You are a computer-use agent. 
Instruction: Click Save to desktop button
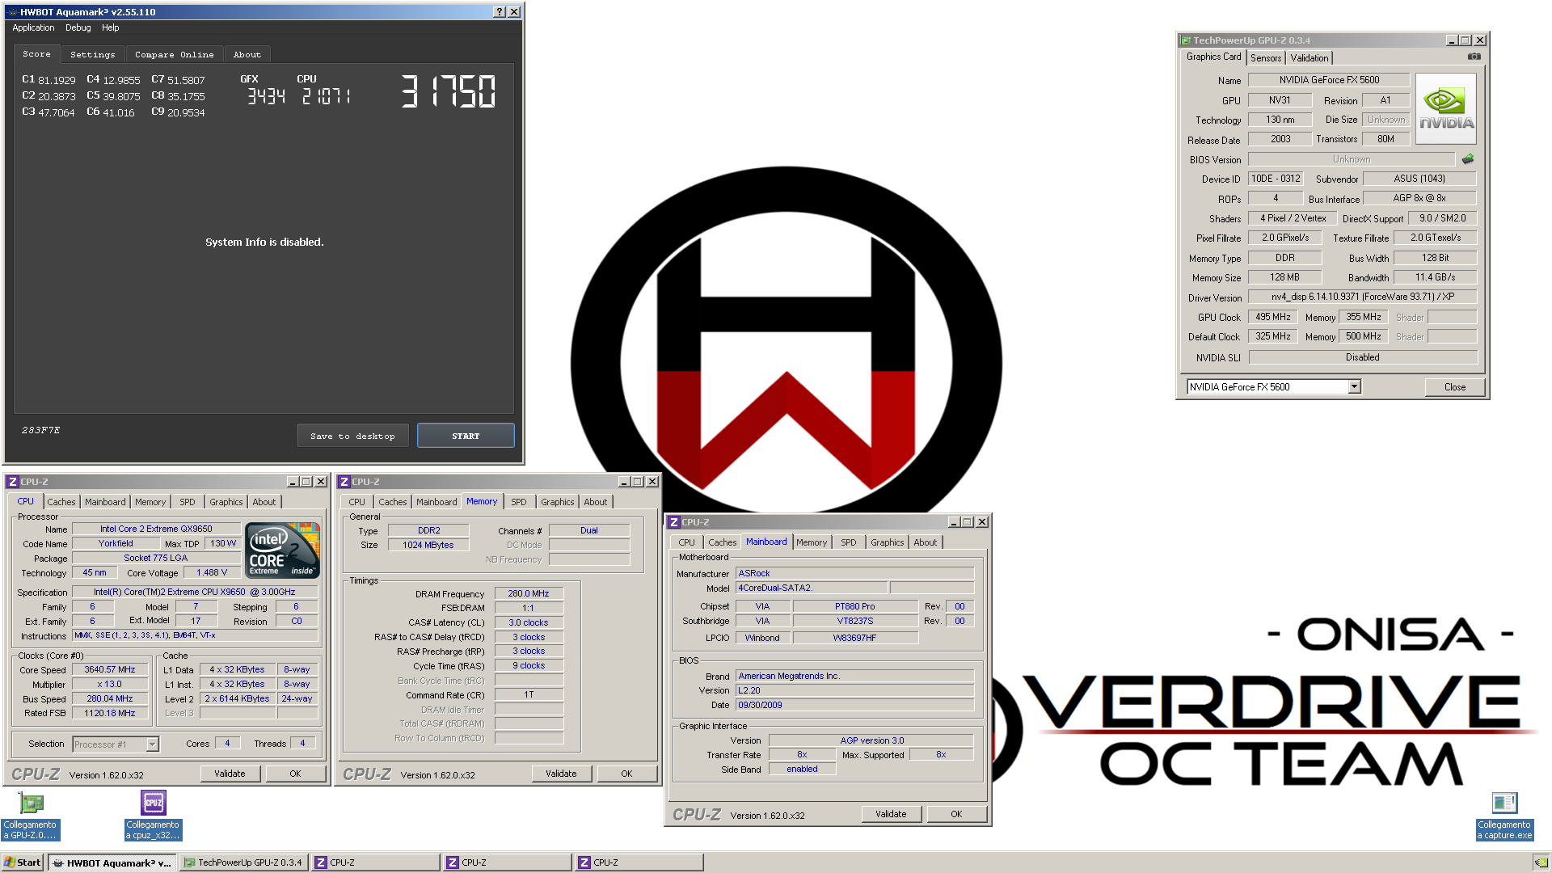pos(352,436)
